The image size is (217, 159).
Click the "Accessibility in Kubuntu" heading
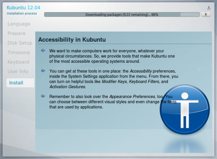click(72, 40)
